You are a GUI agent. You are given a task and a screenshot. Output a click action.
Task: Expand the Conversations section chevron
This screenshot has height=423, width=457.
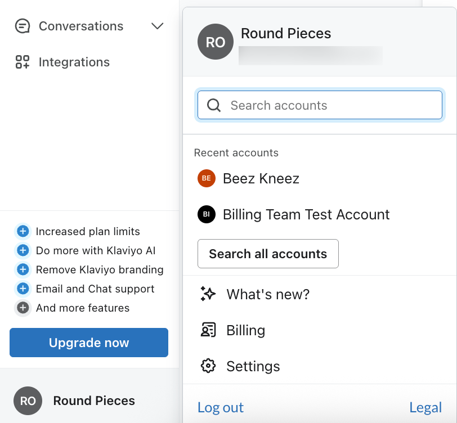[x=158, y=26]
